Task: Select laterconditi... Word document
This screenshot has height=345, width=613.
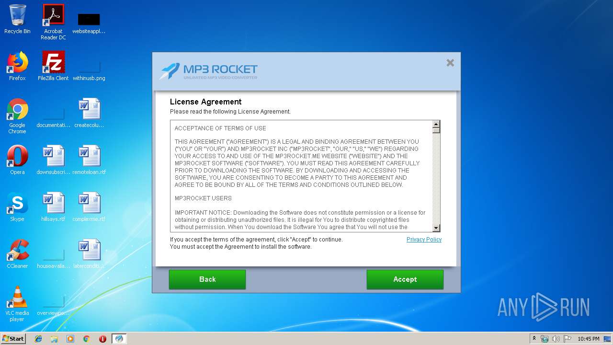Action: click(89, 254)
